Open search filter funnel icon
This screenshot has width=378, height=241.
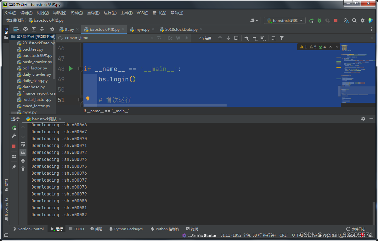coord(282,38)
